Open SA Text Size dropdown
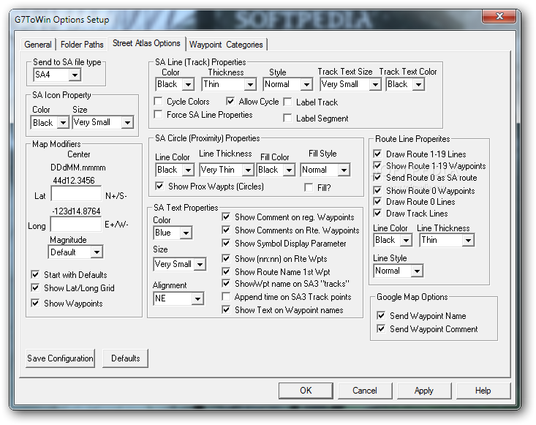 pos(179,264)
